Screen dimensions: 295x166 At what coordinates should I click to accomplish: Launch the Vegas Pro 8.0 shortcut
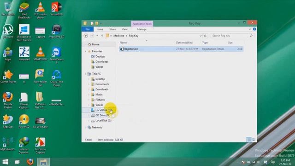click(x=56, y=31)
